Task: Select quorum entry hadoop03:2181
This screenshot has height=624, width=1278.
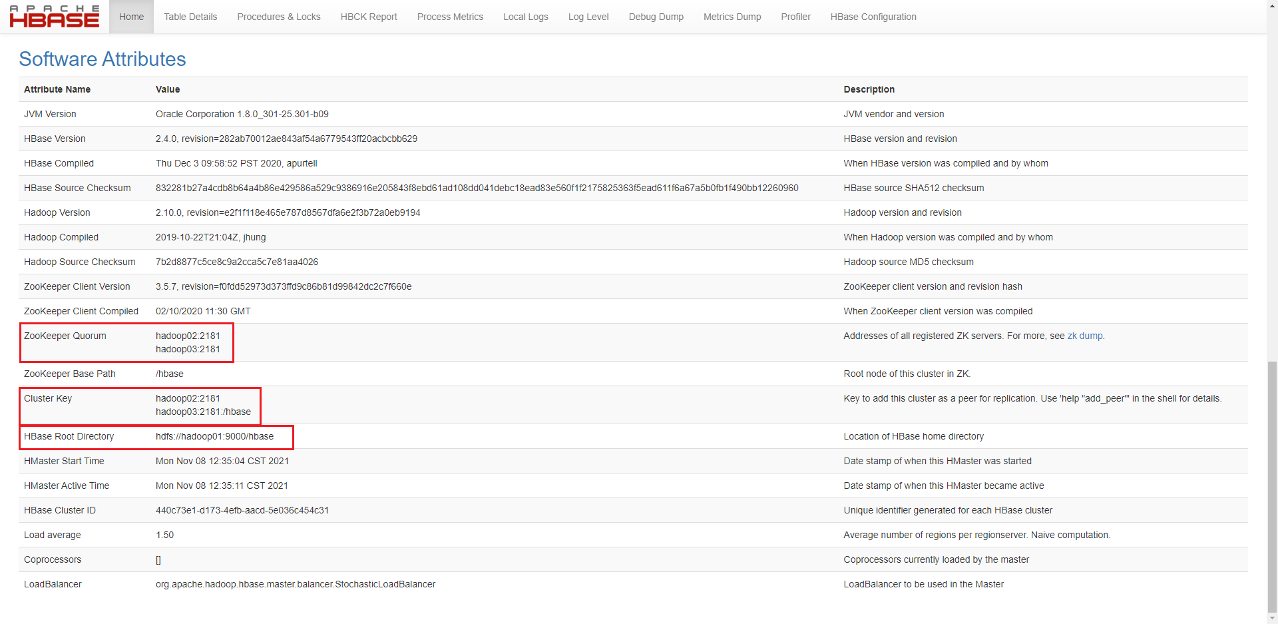Action: [188, 349]
